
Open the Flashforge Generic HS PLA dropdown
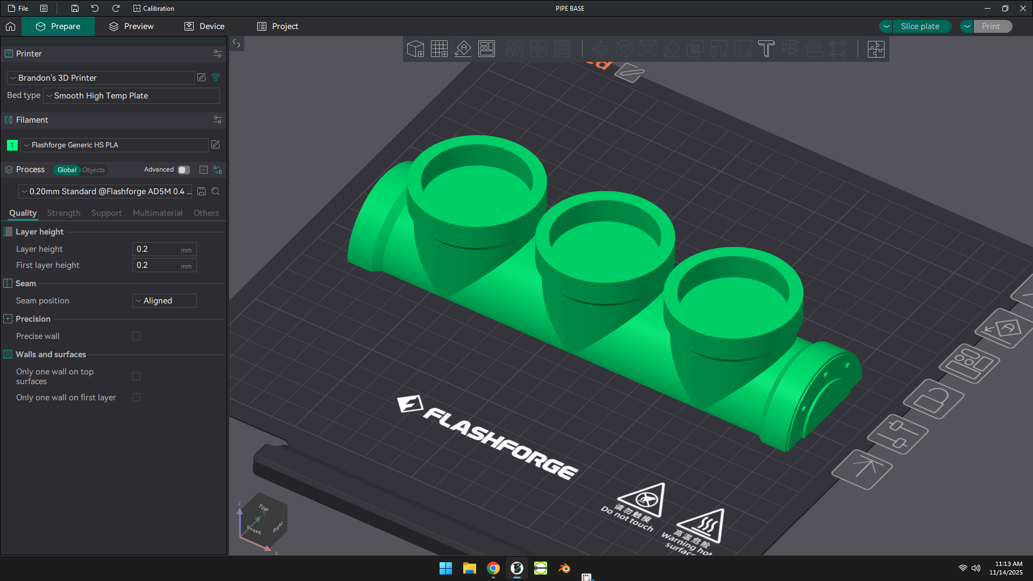115,145
